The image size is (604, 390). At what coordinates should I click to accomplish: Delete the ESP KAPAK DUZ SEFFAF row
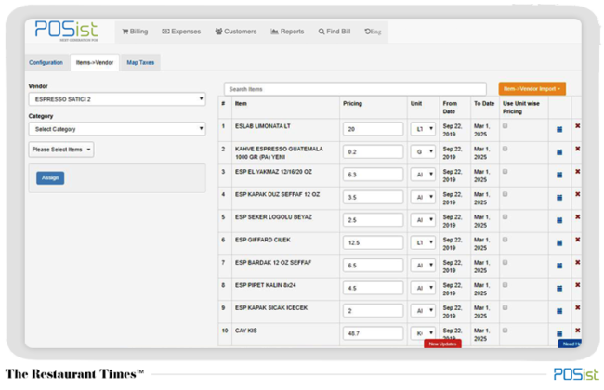[x=577, y=194]
